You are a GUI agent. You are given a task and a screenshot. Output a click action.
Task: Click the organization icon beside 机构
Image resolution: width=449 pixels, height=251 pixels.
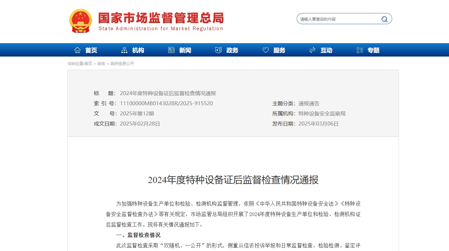tap(124, 50)
